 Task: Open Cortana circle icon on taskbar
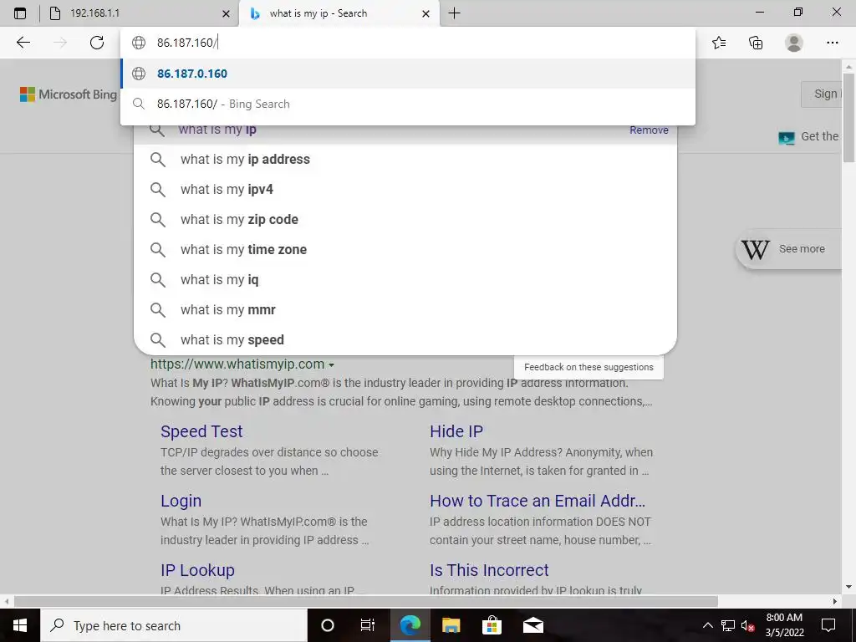[x=327, y=625]
